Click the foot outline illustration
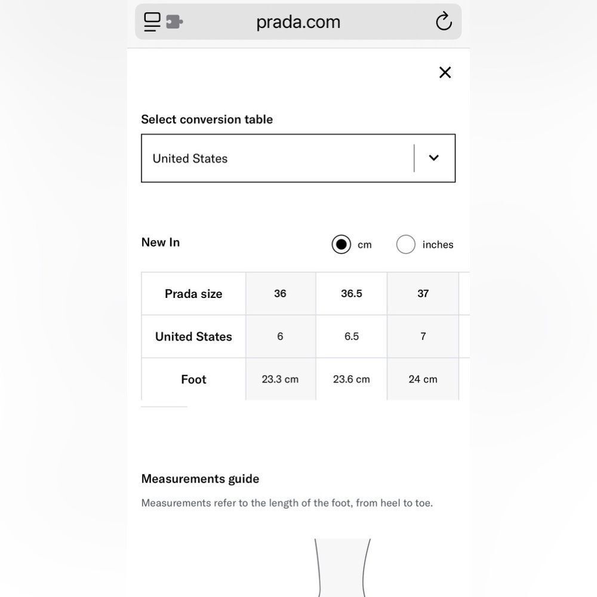Screen dimensions: 597x597 click(x=342, y=568)
